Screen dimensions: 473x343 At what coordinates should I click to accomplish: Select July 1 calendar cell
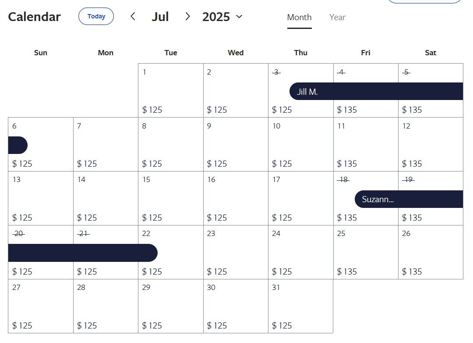point(171,90)
